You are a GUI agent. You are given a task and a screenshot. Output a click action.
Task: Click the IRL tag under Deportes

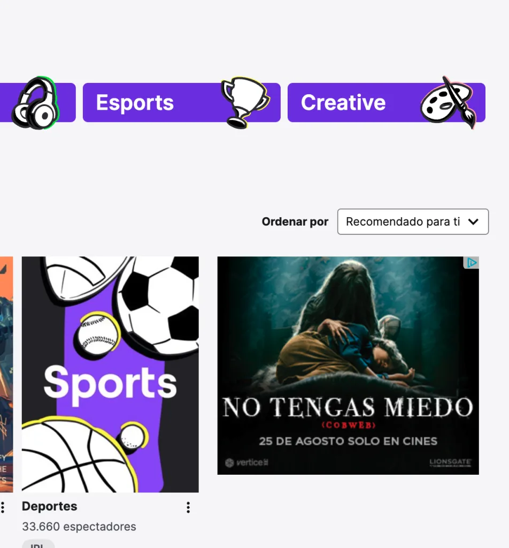click(38, 544)
